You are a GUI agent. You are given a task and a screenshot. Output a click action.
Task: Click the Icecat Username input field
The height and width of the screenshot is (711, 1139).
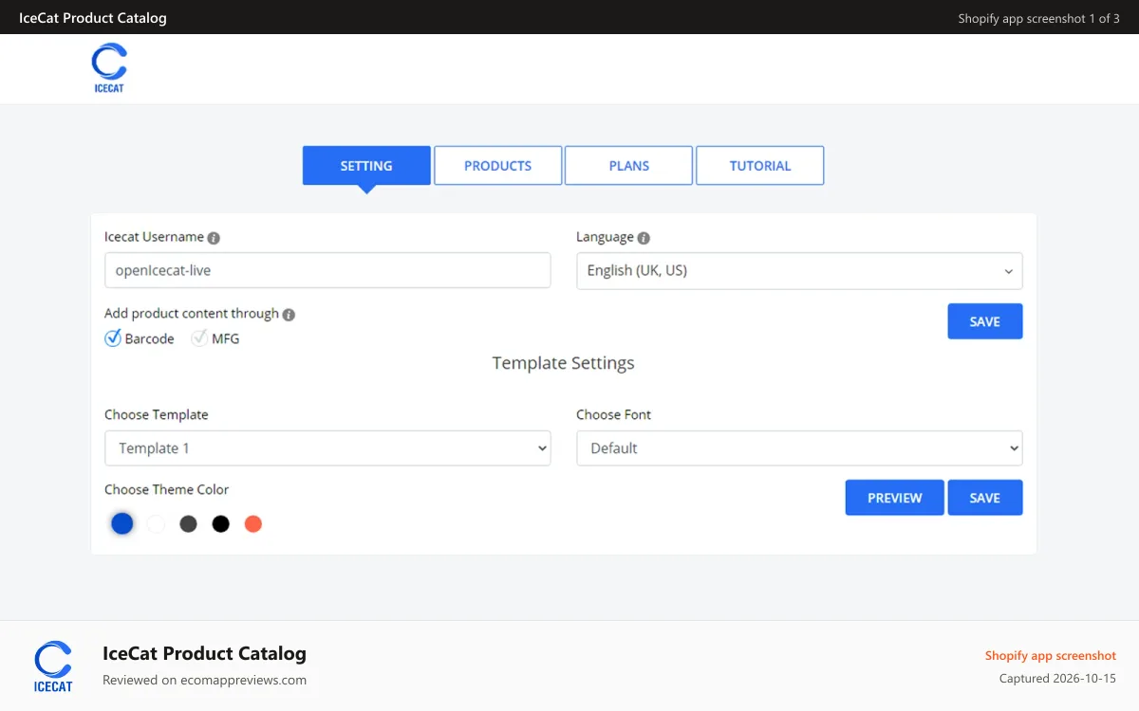(x=327, y=270)
